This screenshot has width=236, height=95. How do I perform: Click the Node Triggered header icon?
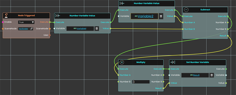tap(7, 15)
